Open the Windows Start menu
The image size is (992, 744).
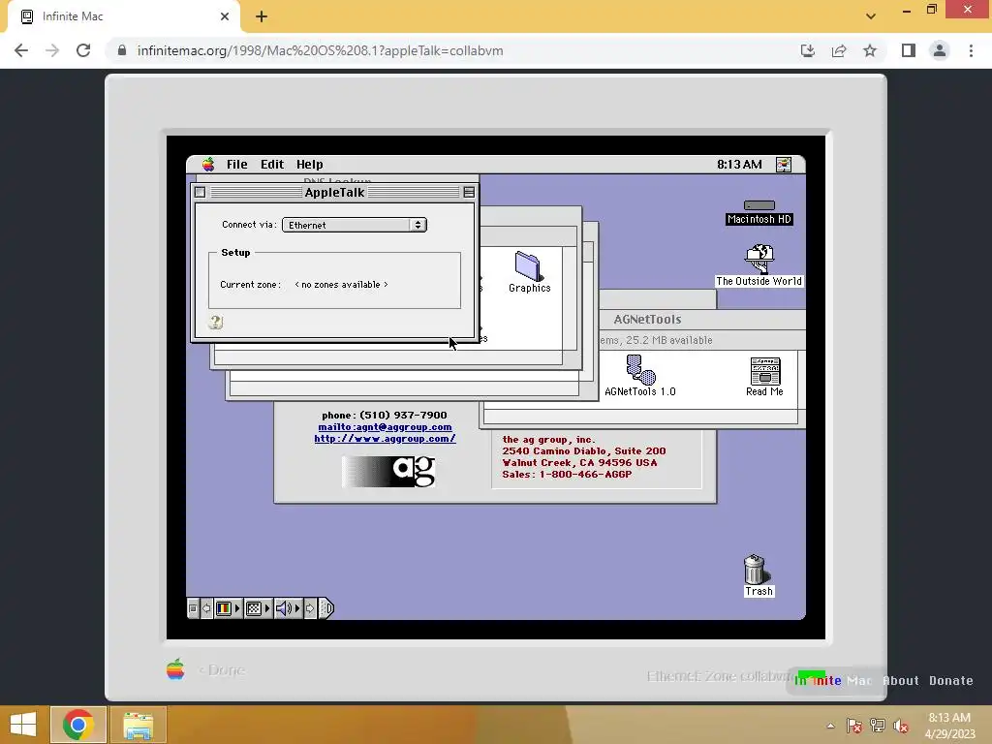(23, 725)
